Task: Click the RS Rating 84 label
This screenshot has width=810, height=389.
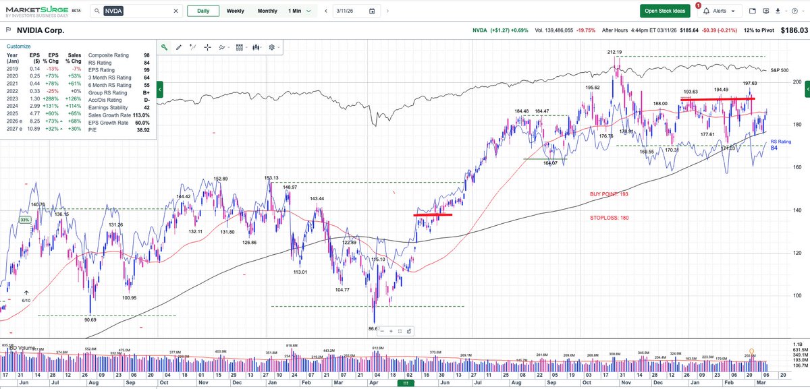Action: [x=780, y=144]
